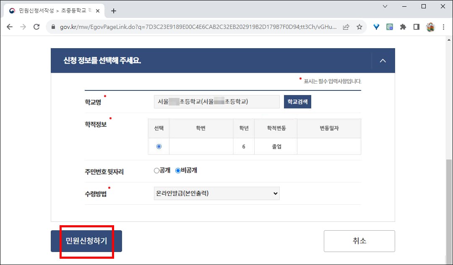The image size is (453, 265).
Task: Open the side panel icon
Action: 417,27
